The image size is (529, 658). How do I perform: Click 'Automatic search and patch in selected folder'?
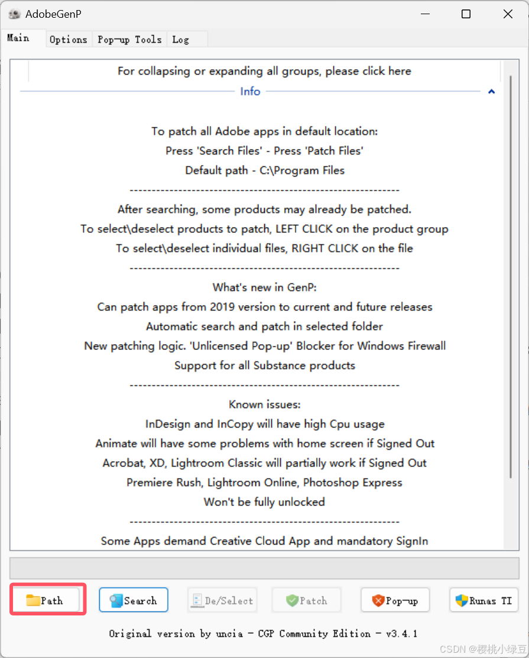(x=264, y=326)
